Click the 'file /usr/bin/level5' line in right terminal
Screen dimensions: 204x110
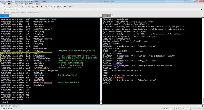(116, 39)
